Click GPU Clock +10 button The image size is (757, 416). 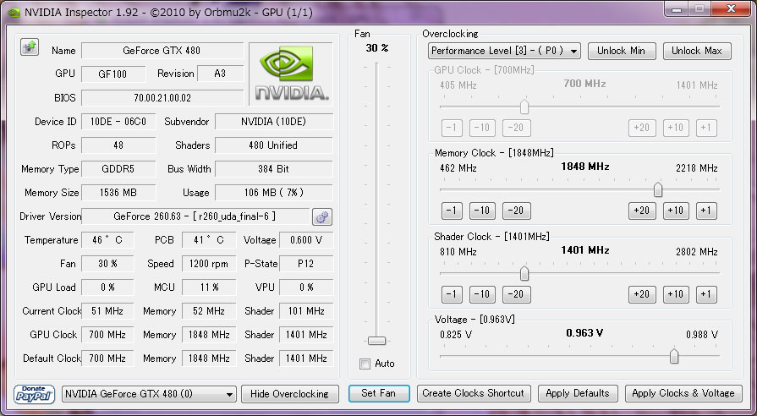pyautogui.click(x=676, y=128)
